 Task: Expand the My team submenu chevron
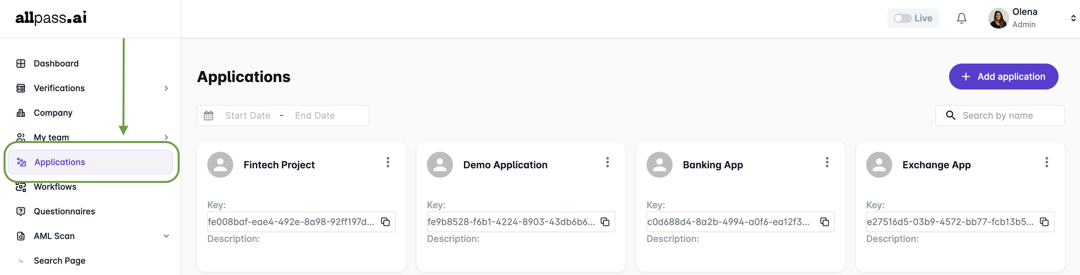tap(166, 137)
